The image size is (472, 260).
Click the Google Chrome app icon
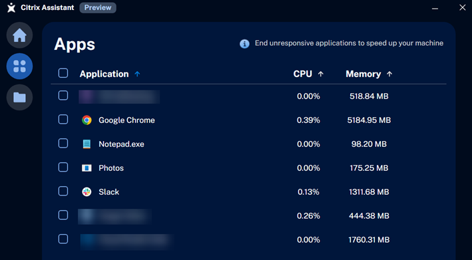(x=87, y=120)
